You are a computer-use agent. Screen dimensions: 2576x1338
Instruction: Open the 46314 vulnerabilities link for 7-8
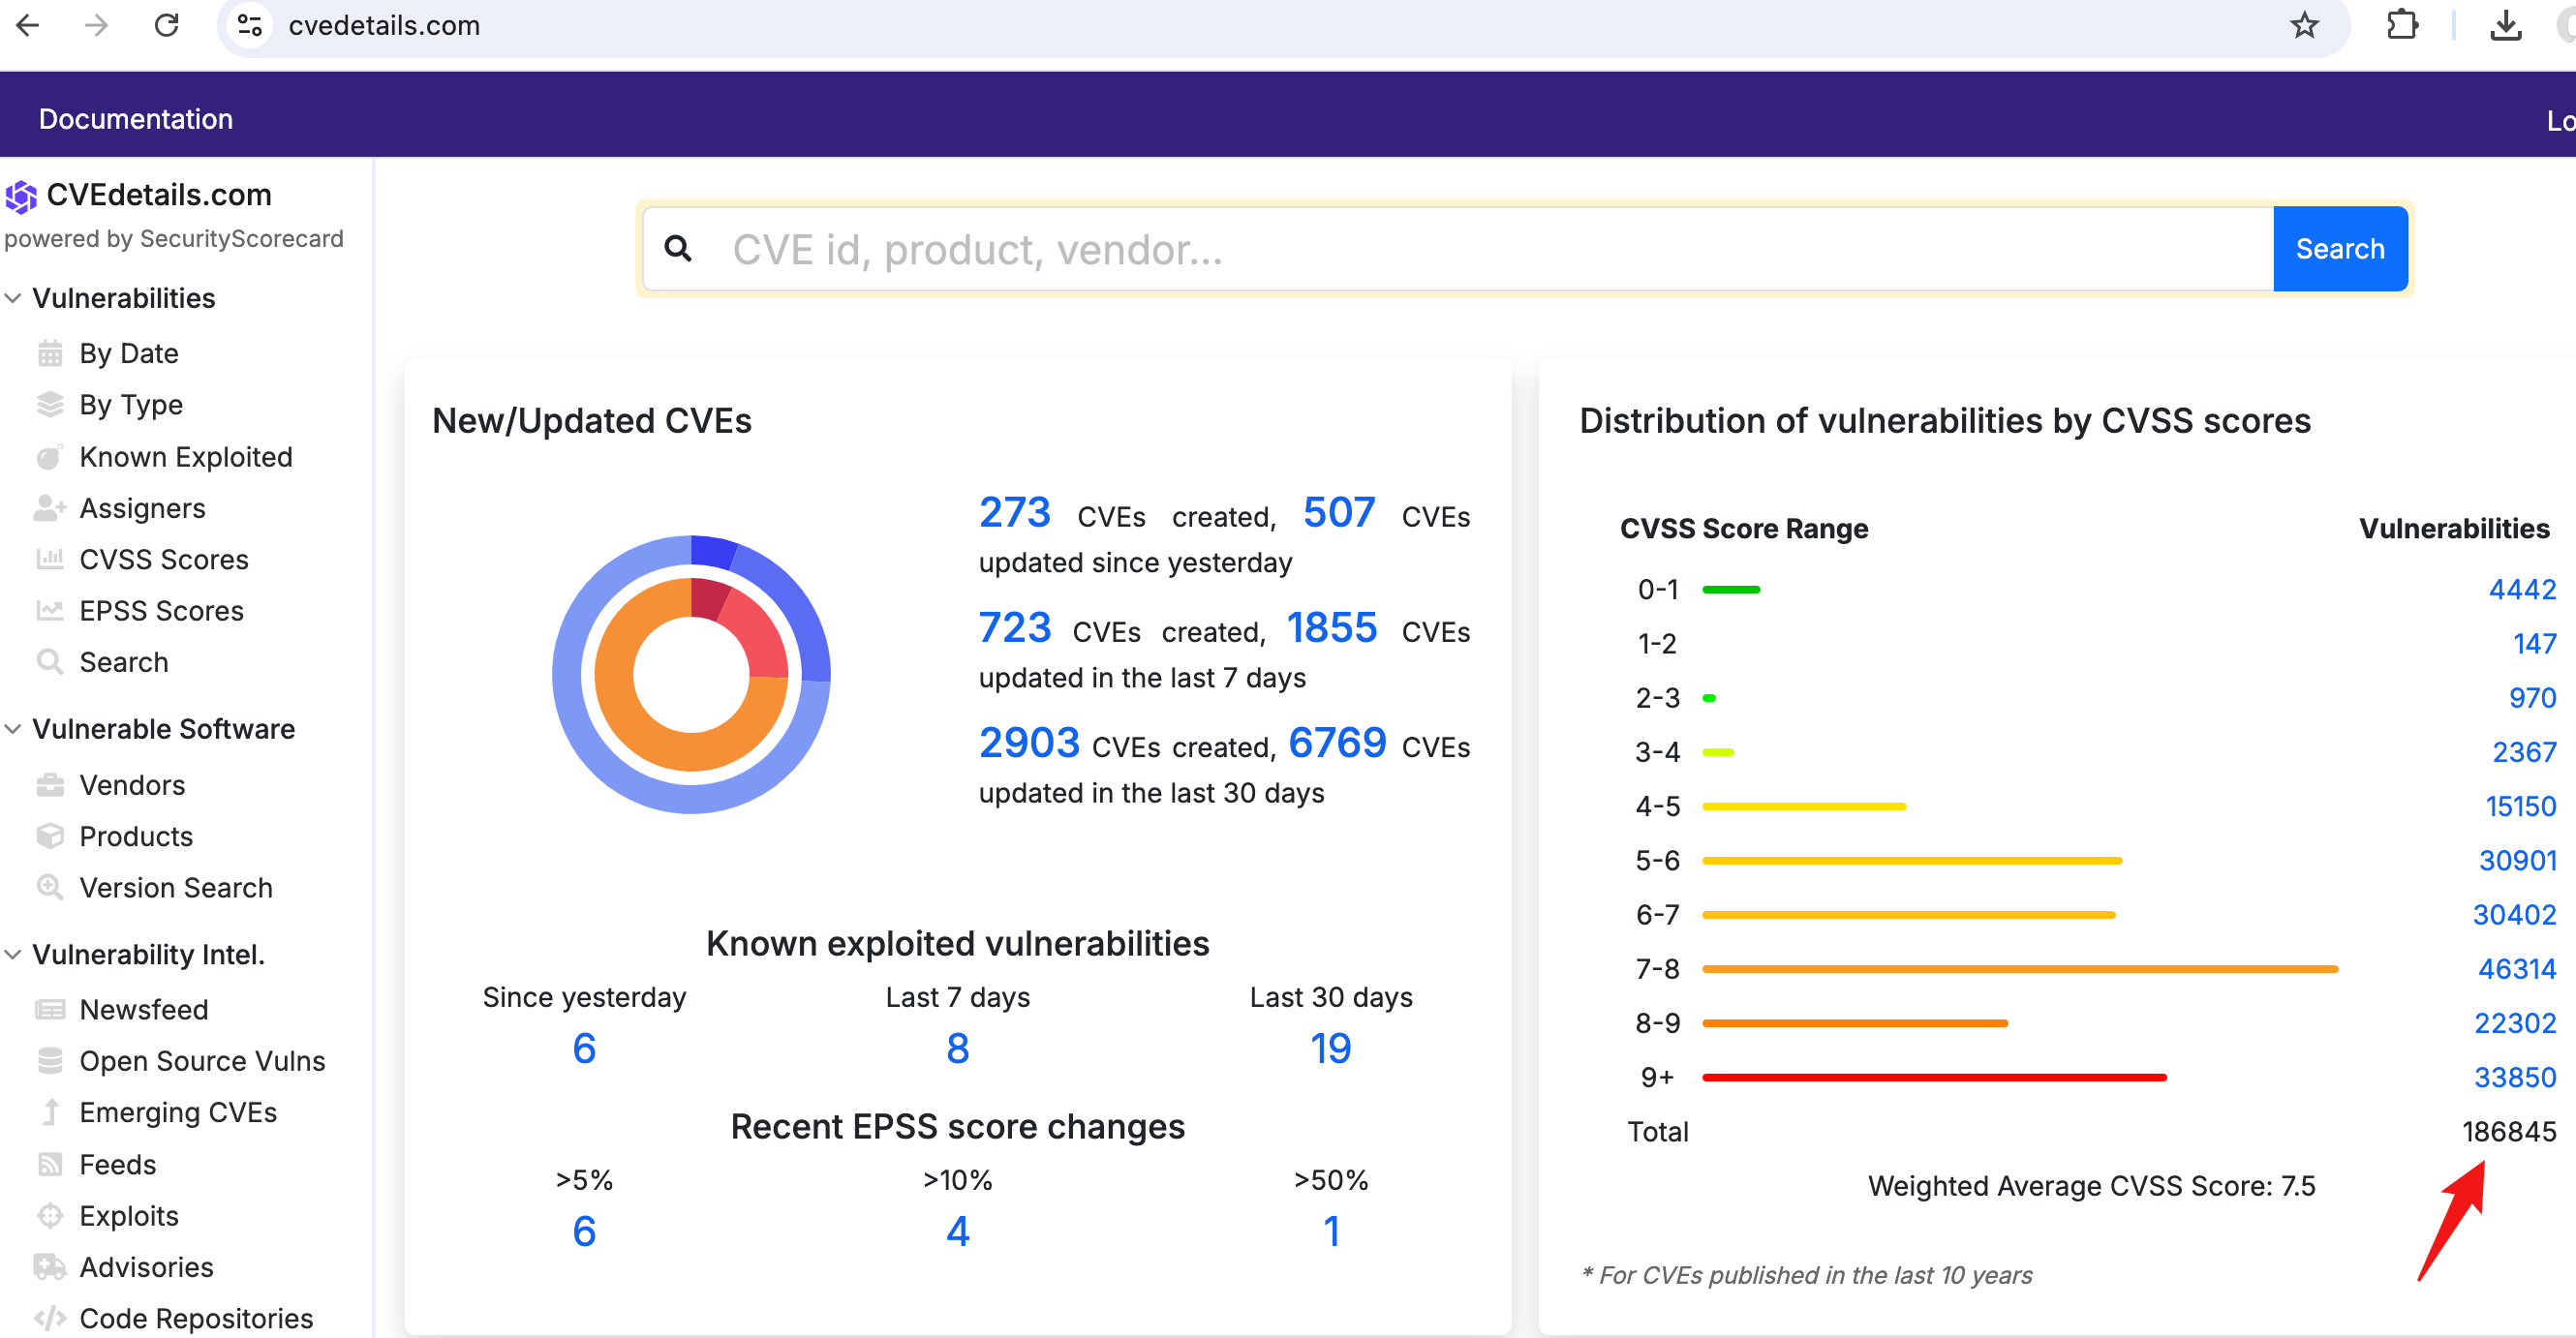point(2515,968)
